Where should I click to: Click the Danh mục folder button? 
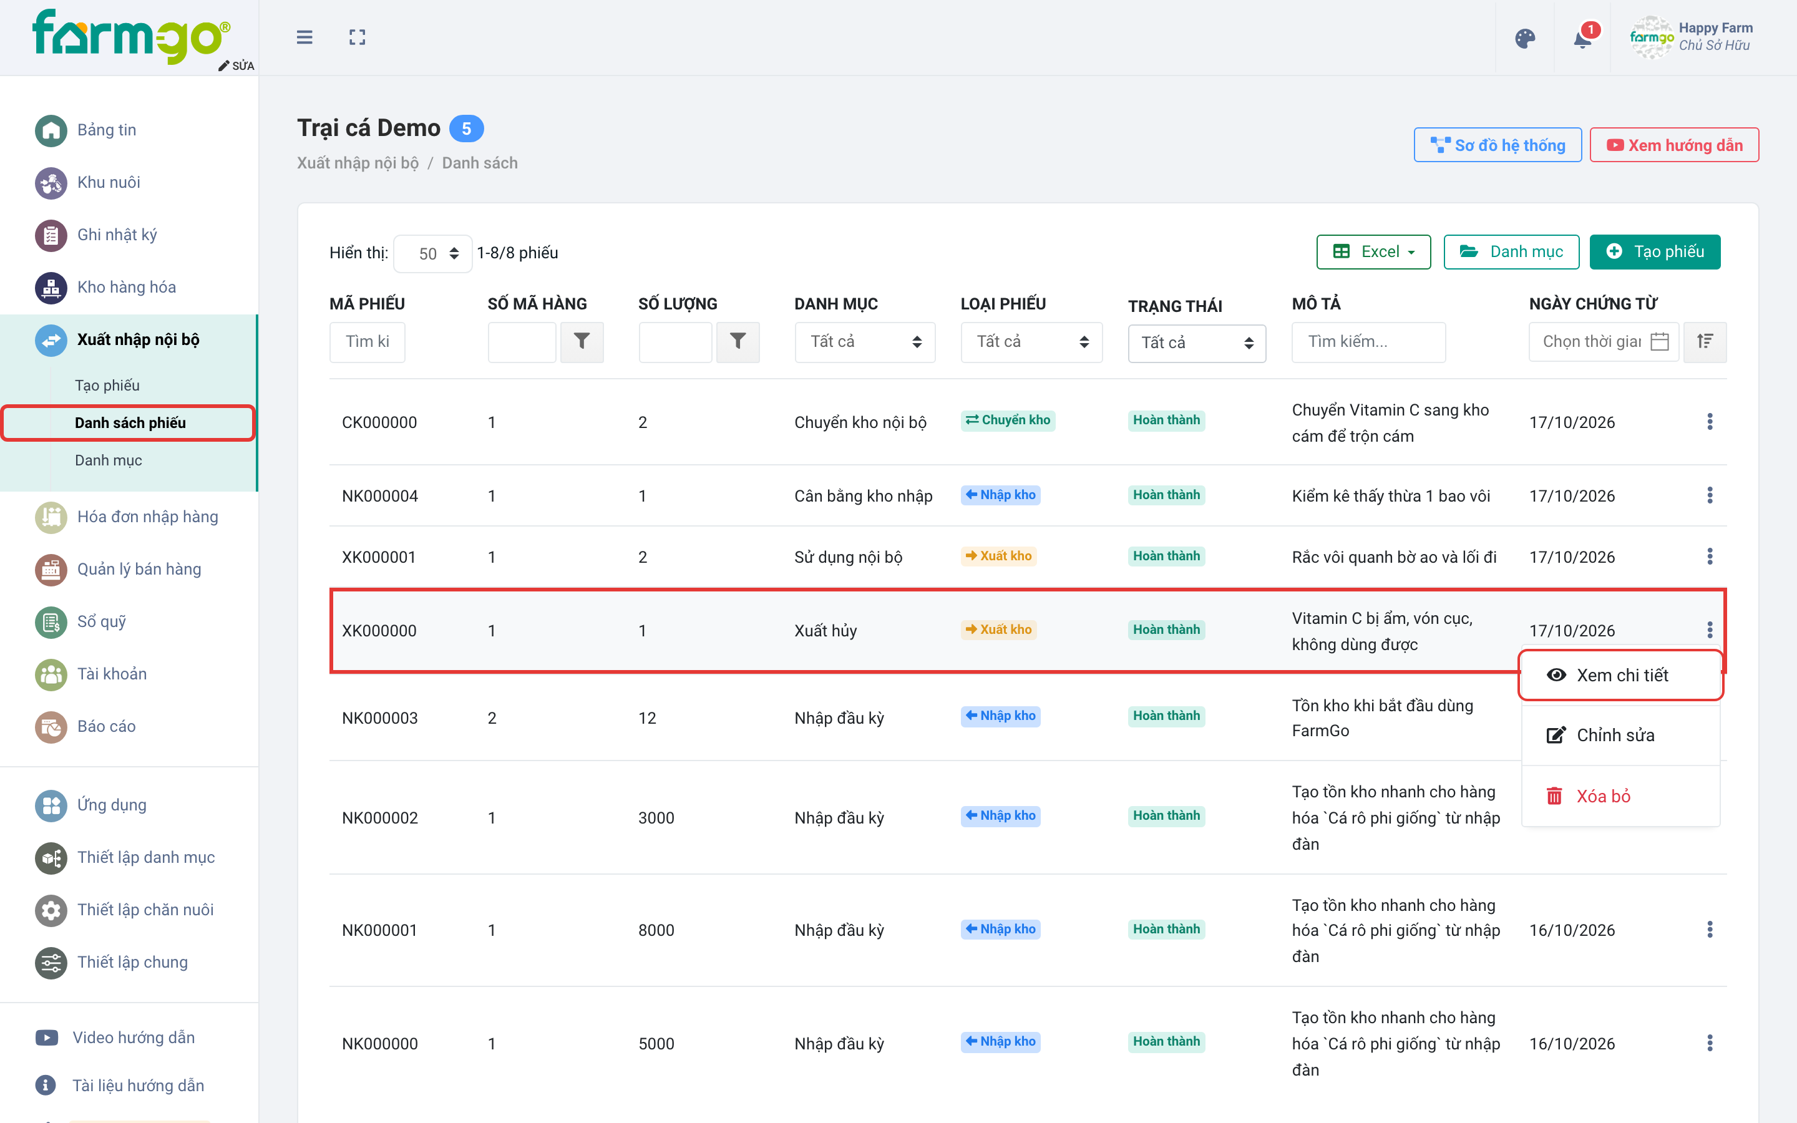click(1511, 252)
